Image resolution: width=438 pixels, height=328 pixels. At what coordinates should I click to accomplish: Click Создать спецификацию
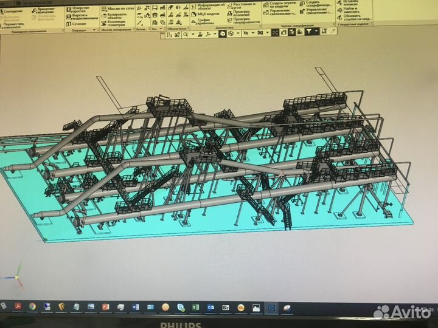coord(316,4)
